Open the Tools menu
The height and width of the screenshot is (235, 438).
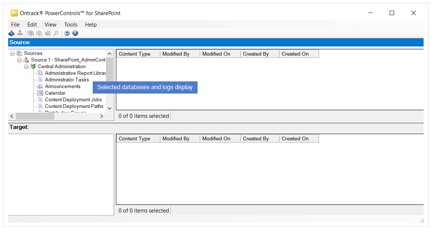point(71,25)
